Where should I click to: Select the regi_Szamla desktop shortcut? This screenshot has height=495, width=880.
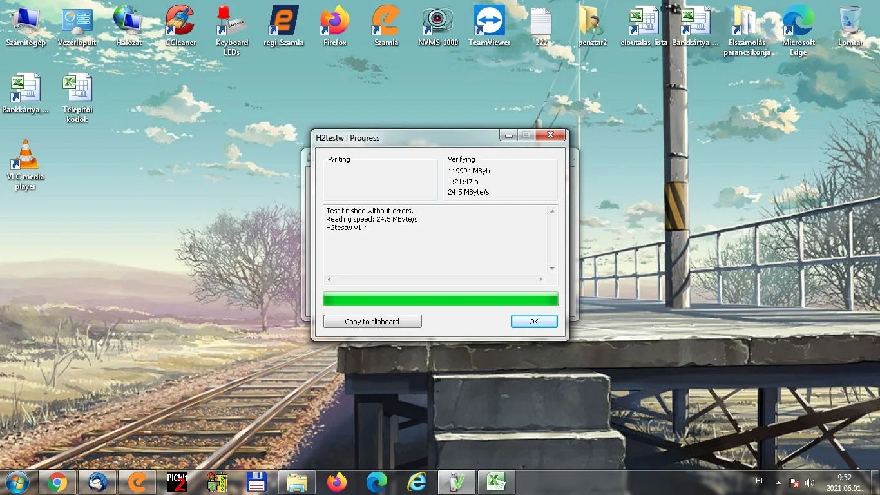pyautogui.click(x=283, y=26)
